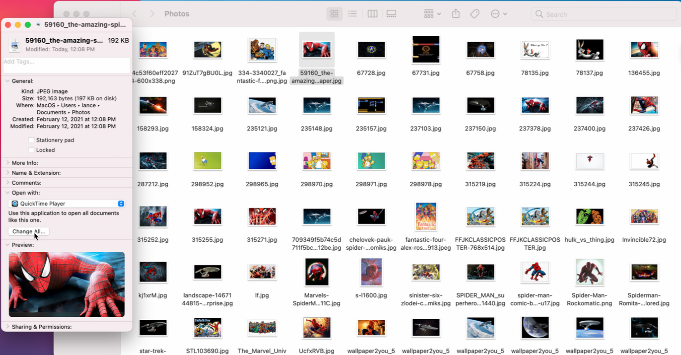Select the 334-3340027 fantastic four png.jpg file
Screen dimensions: 681x355
[x=262, y=50]
